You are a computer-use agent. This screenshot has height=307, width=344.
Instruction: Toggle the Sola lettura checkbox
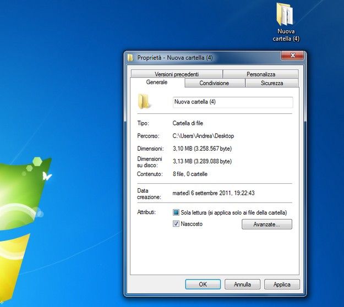coord(176,212)
